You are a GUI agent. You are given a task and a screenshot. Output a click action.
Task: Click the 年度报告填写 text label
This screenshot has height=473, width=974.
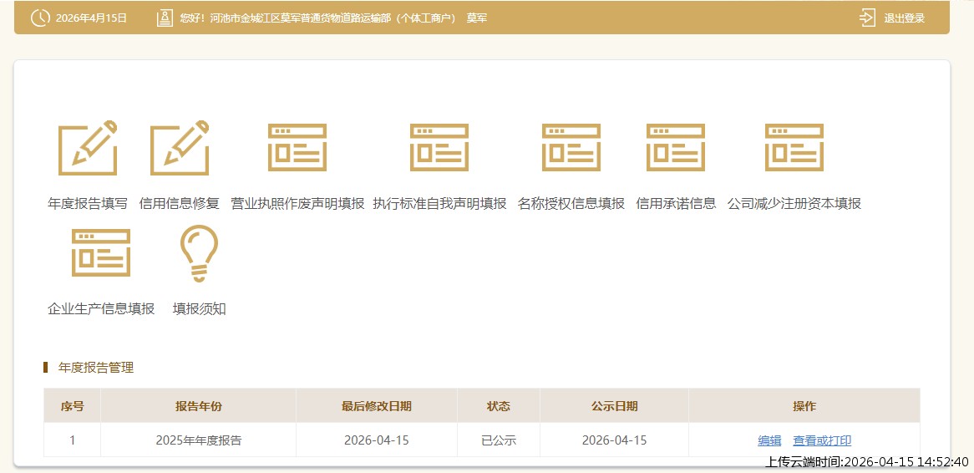click(88, 203)
